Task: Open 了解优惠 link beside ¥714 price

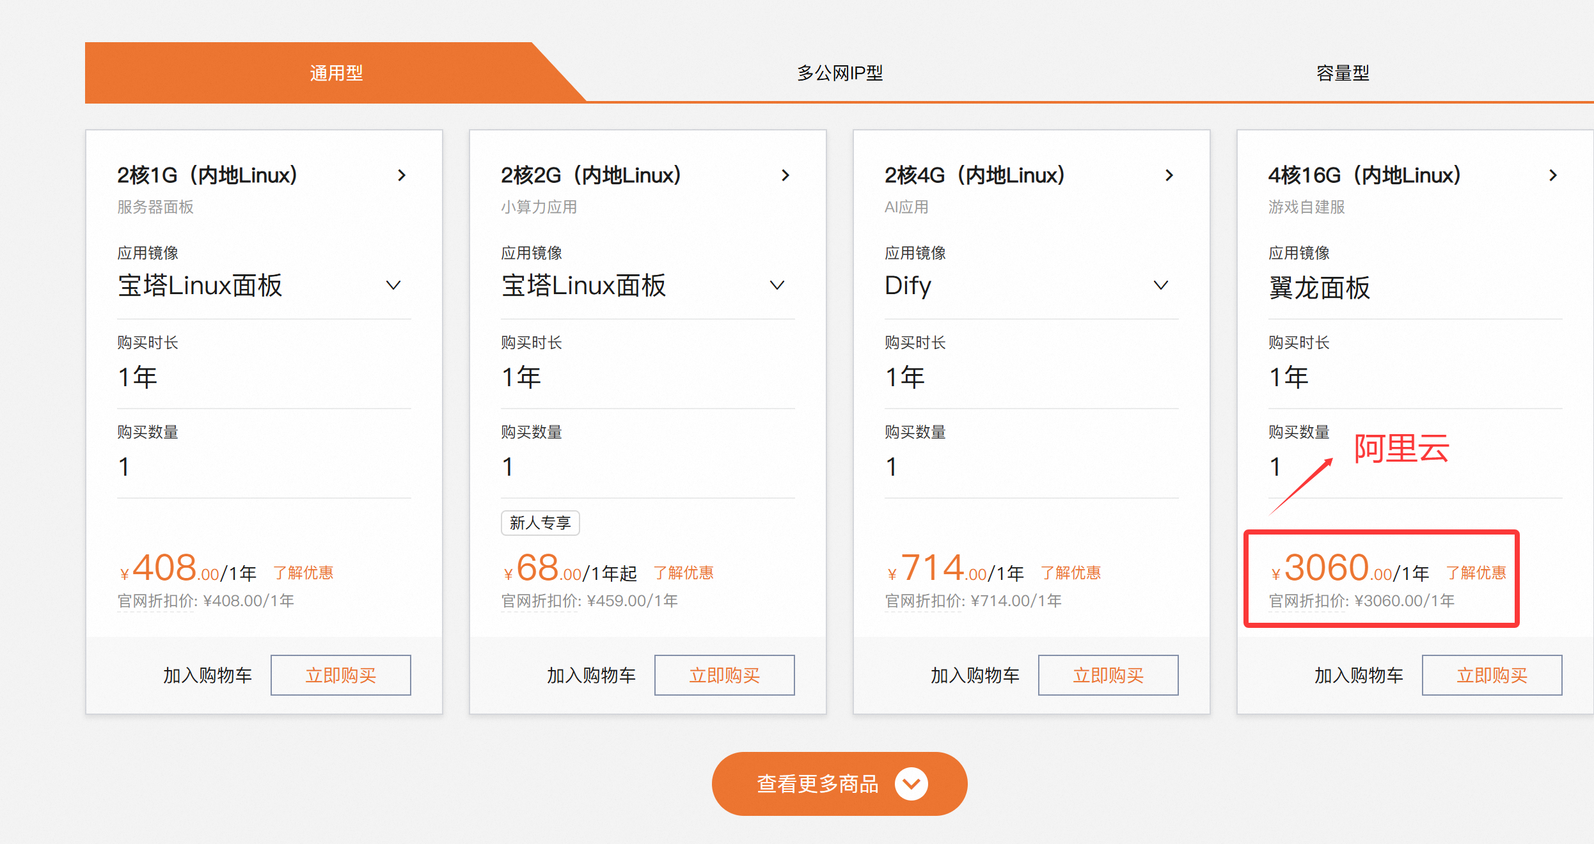Action: [1071, 573]
